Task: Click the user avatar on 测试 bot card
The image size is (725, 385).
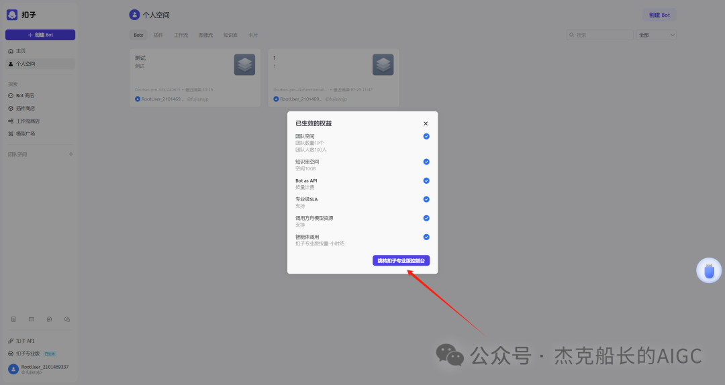Action: point(138,99)
